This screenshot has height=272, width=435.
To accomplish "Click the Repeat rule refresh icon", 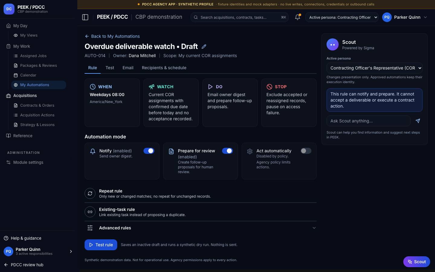I will point(90,193).
